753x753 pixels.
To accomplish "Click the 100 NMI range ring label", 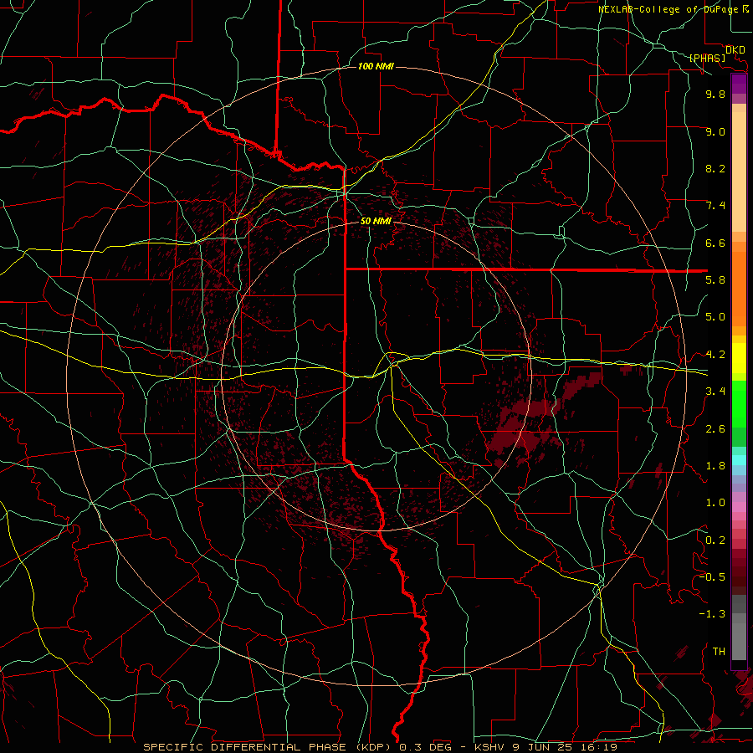I will 376,66.
